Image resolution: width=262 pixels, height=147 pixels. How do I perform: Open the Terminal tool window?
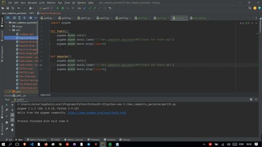coord(109,140)
